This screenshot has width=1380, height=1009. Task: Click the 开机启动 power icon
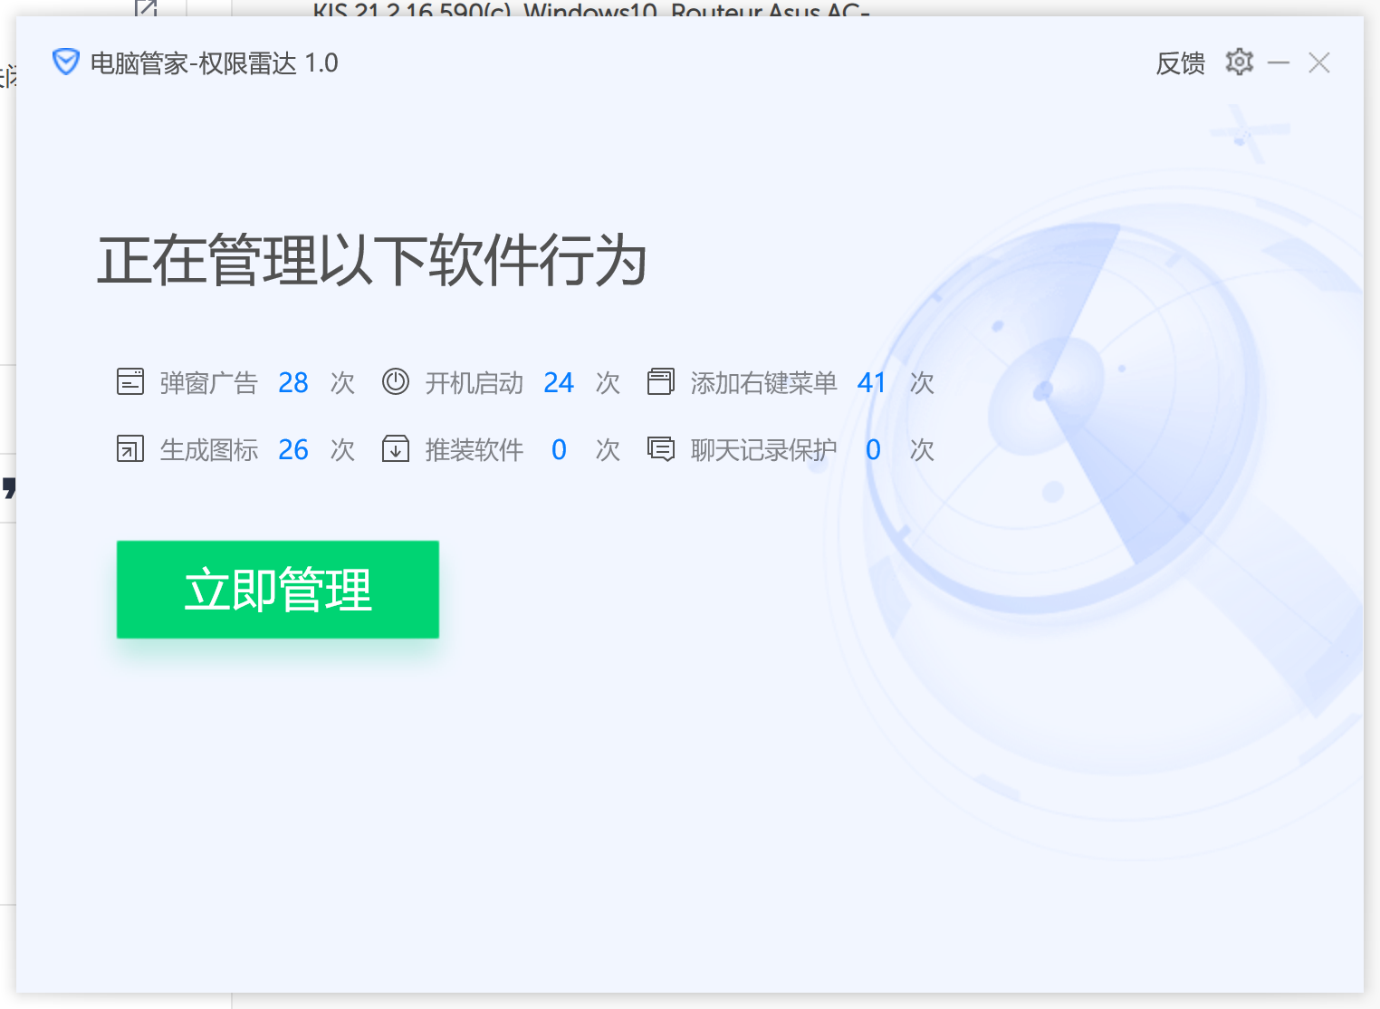click(x=396, y=382)
